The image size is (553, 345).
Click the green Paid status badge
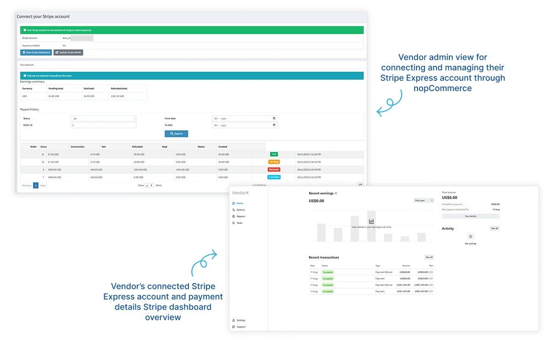click(x=274, y=155)
